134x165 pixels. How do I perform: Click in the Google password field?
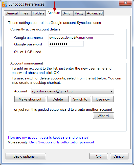pos(66,44)
